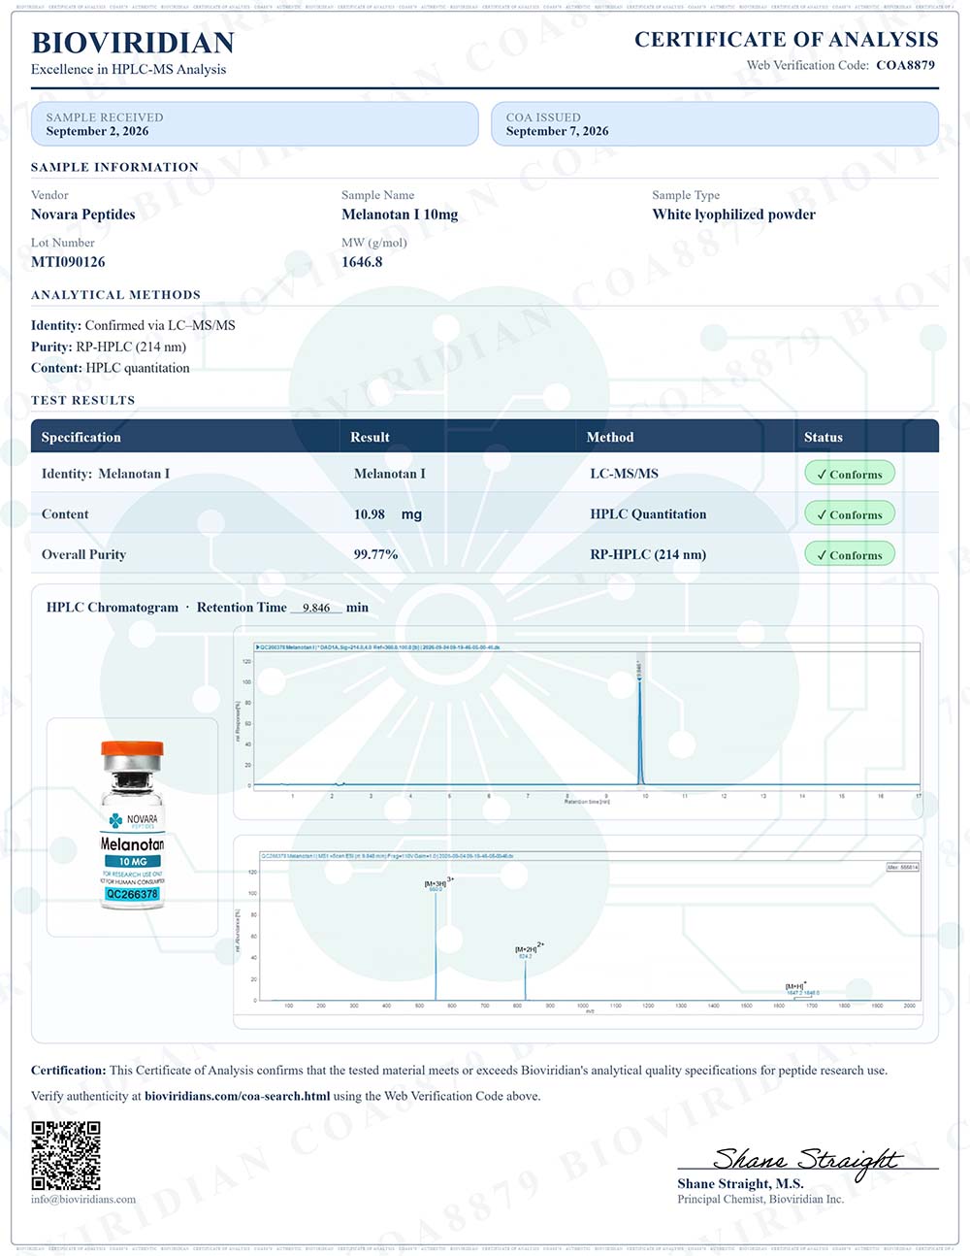Click the Conforms badge in the Overall Purity row

850,554
